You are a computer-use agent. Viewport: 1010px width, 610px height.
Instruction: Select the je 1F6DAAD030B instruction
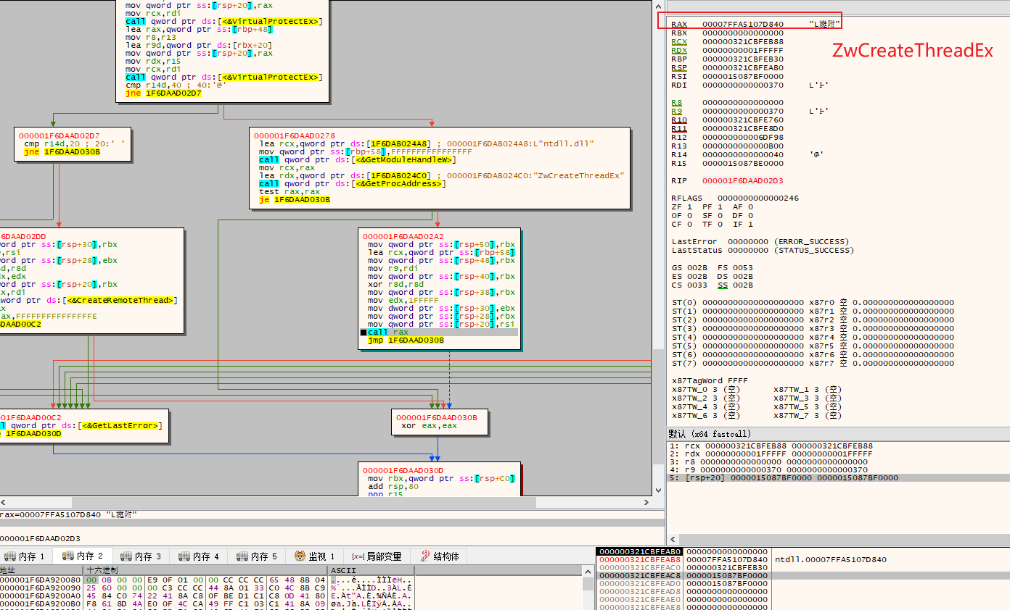(x=295, y=200)
